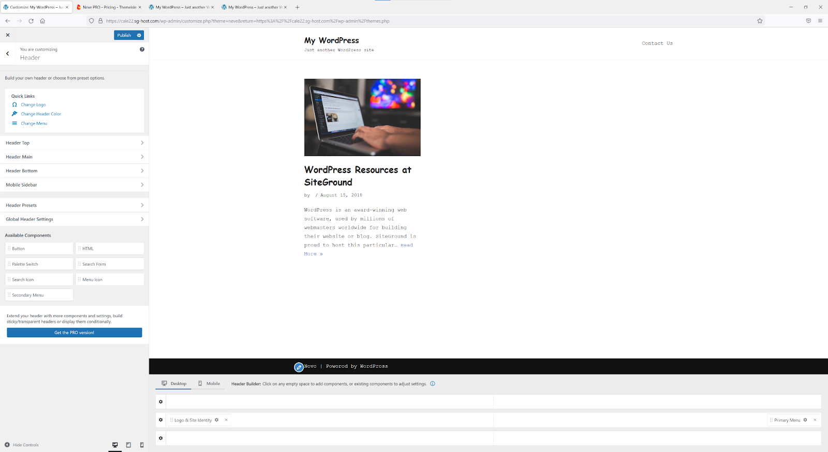Switch preview to tablet device icon

click(128, 445)
